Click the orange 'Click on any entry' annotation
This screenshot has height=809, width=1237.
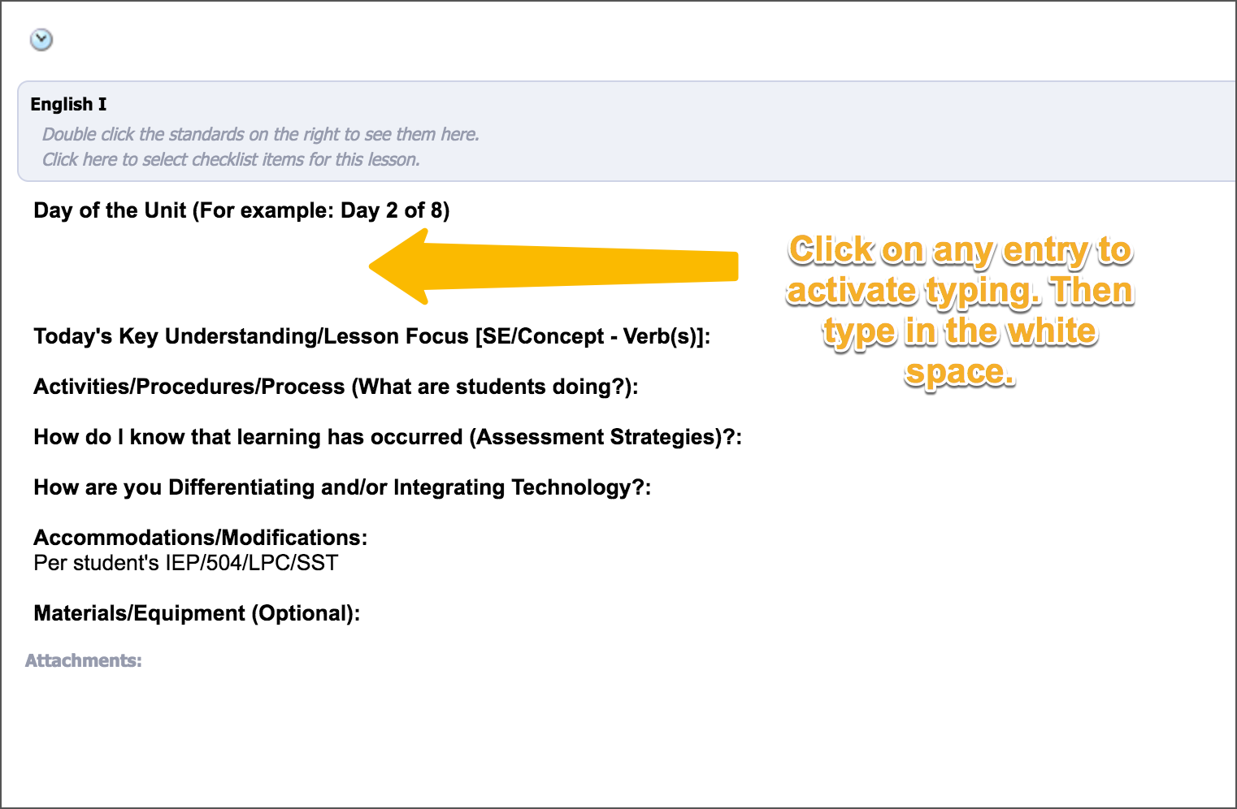click(x=959, y=250)
